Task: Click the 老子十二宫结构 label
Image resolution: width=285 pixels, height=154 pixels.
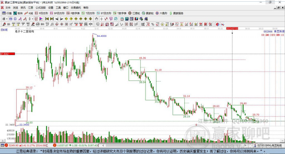Action: pos(24,31)
